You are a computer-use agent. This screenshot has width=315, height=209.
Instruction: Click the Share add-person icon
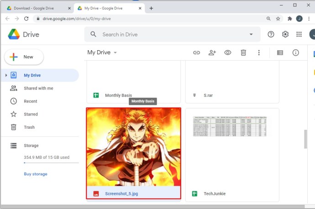[212, 53]
